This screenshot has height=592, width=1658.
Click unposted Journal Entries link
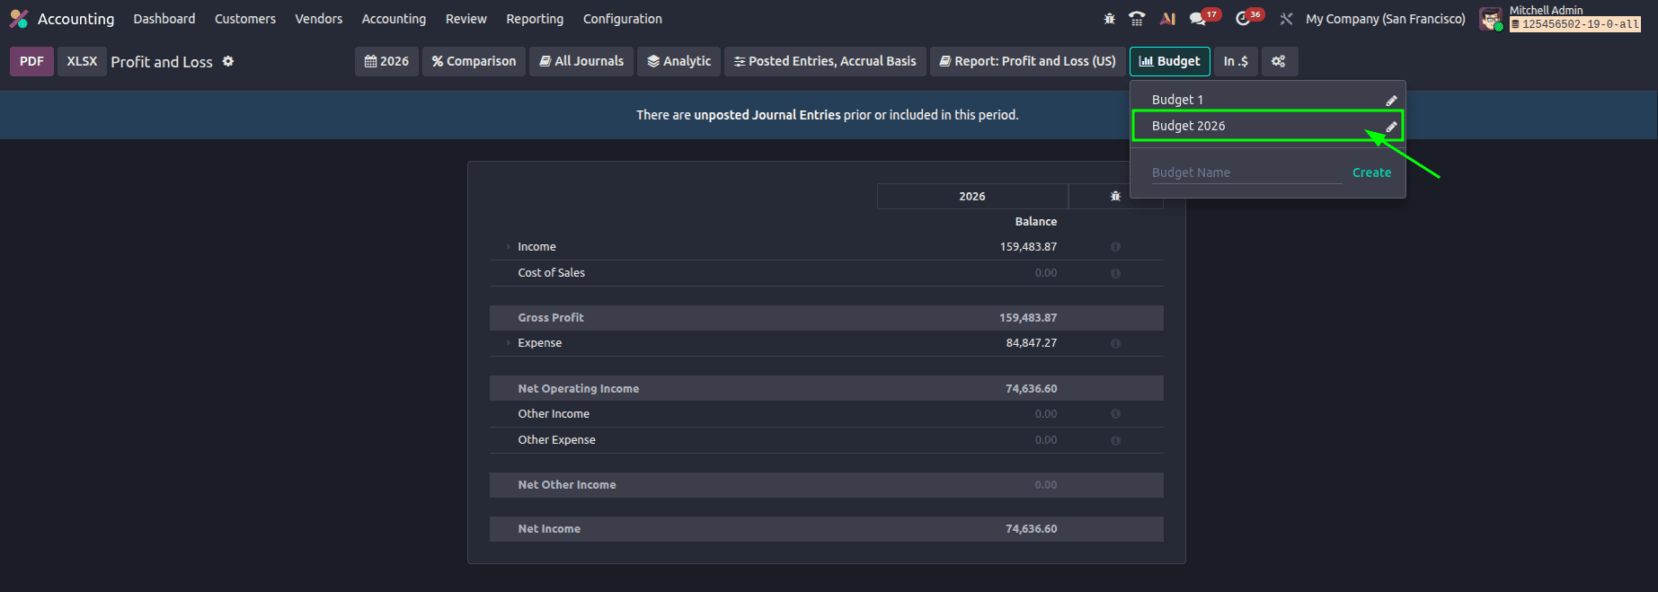pyautogui.click(x=767, y=115)
